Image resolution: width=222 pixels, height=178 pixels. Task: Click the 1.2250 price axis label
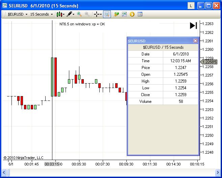(208, 135)
